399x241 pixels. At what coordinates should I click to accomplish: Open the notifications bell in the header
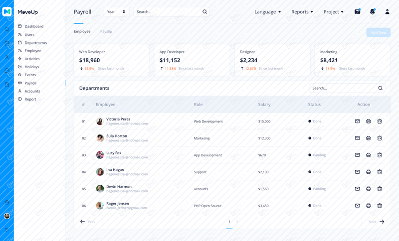click(373, 11)
